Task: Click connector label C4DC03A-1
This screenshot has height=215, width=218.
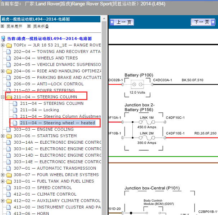Action: pyautogui.click(x=163, y=80)
